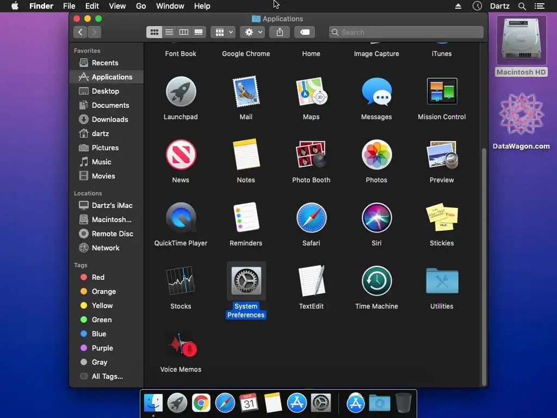Open the Mail app icon

tap(246, 91)
